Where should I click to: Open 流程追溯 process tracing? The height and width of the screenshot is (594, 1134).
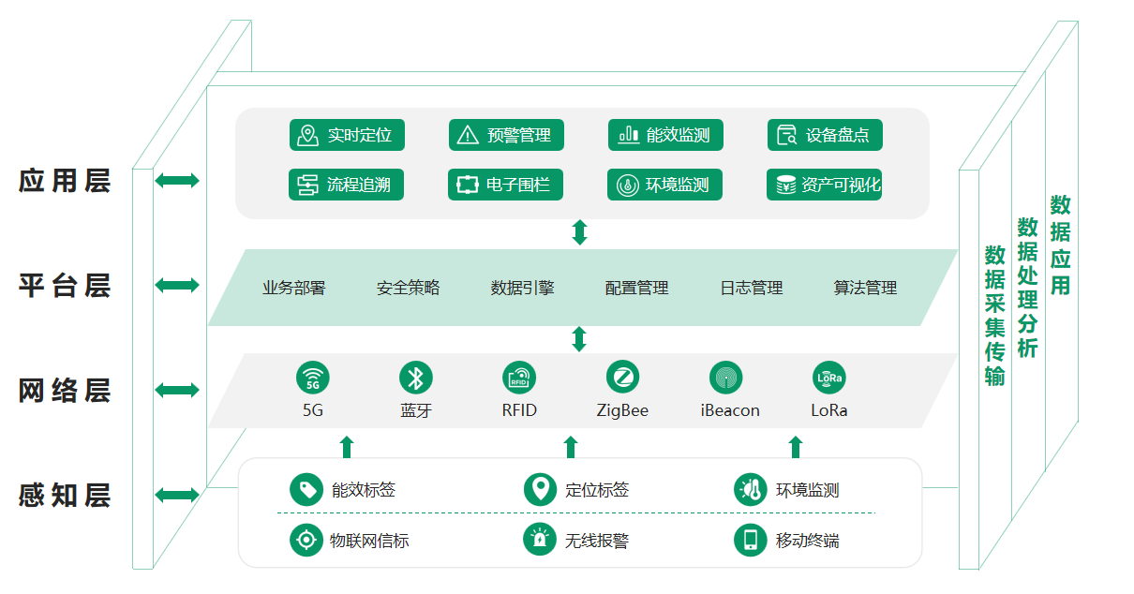347,185
